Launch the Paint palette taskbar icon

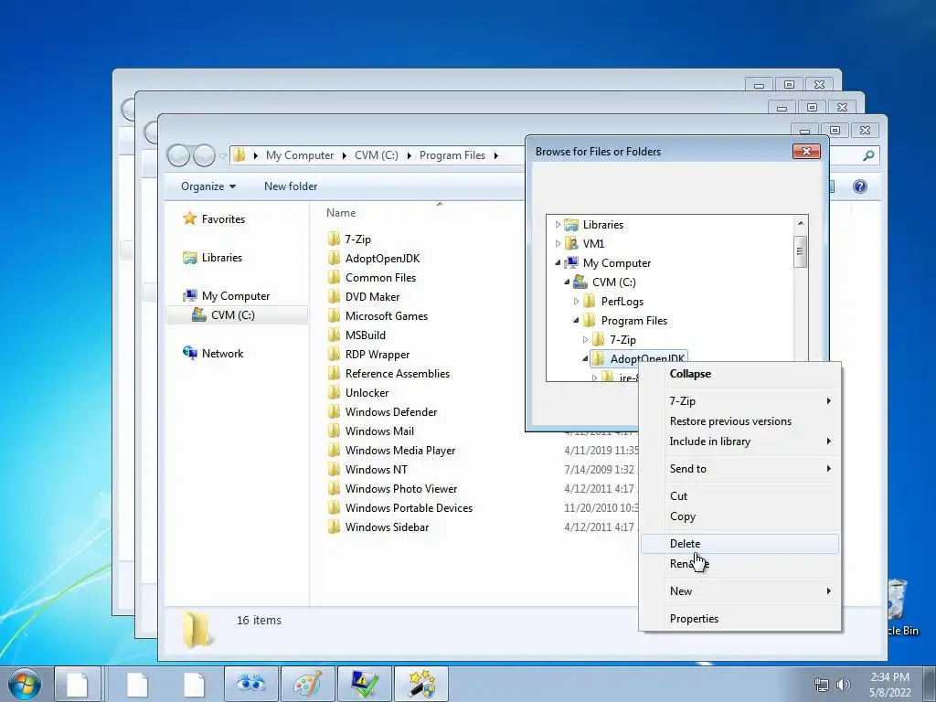click(307, 684)
